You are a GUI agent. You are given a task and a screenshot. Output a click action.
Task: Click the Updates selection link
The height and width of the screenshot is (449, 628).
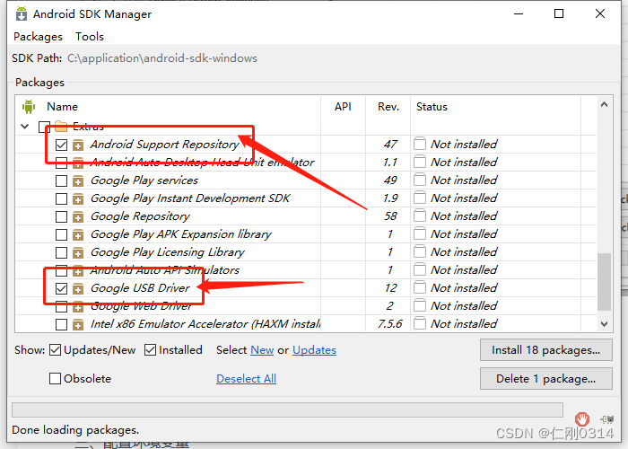click(314, 350)
